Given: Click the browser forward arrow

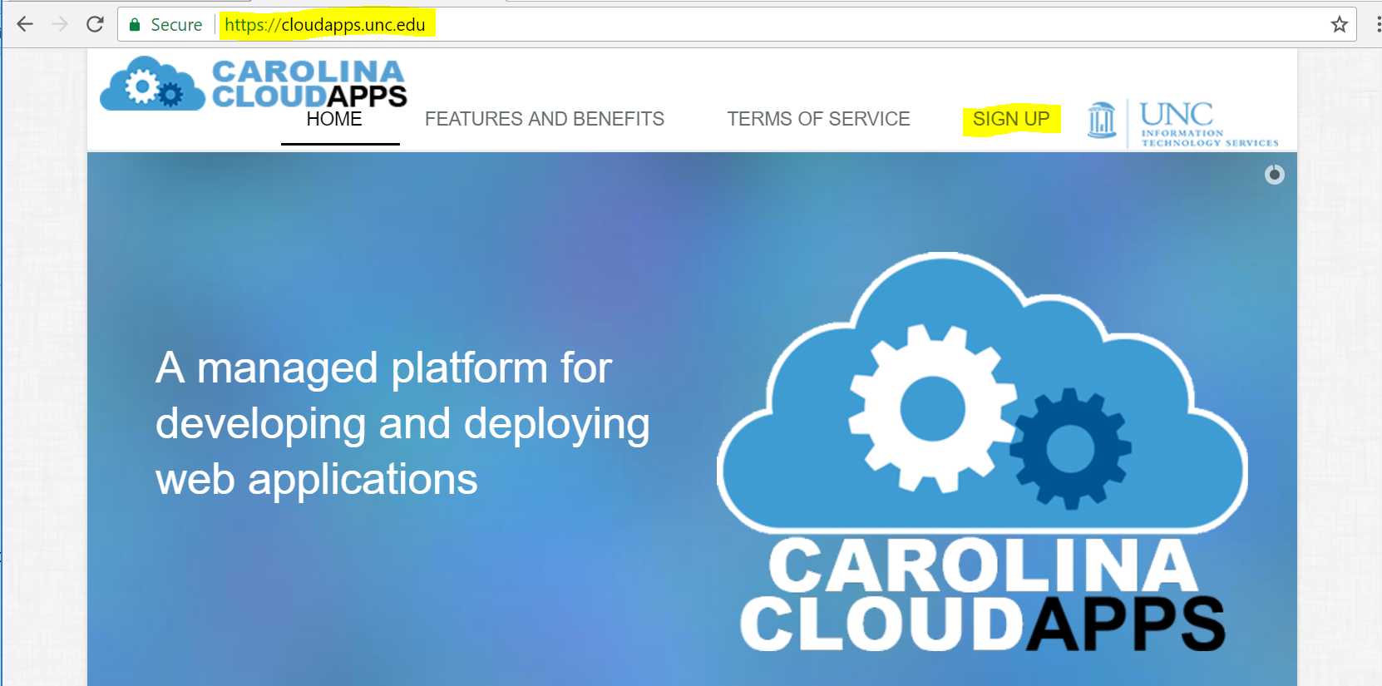Looking at the screenshot, I should pos(60,24).
